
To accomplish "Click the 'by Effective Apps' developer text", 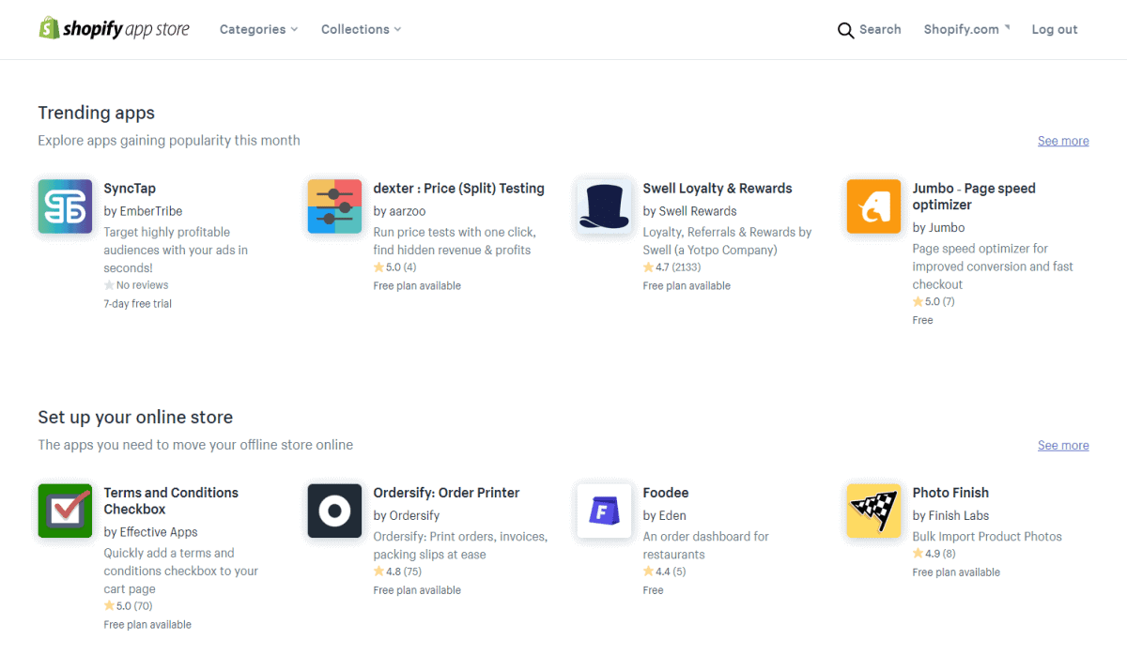I will pos(150,532).
